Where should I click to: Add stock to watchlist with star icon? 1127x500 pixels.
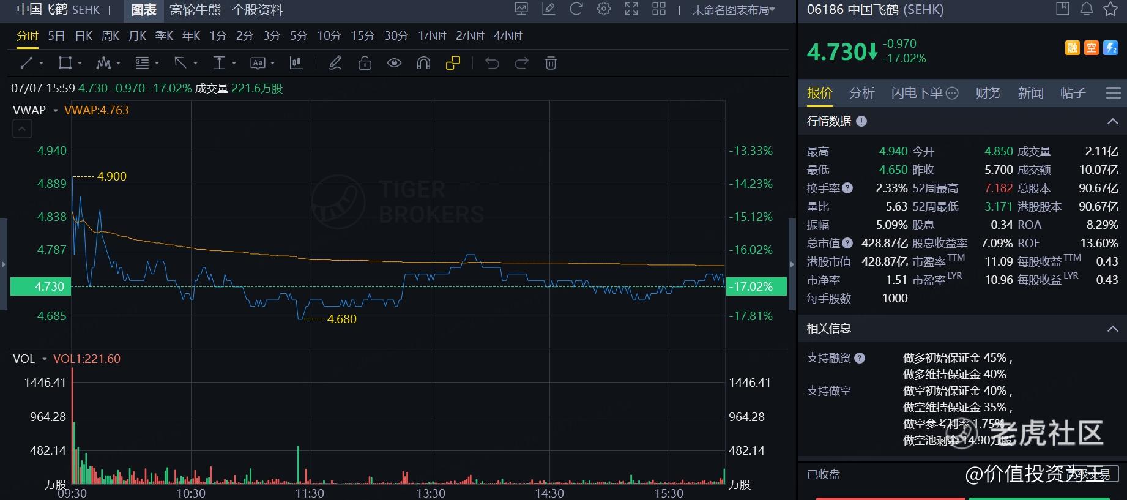point(1110,9)
